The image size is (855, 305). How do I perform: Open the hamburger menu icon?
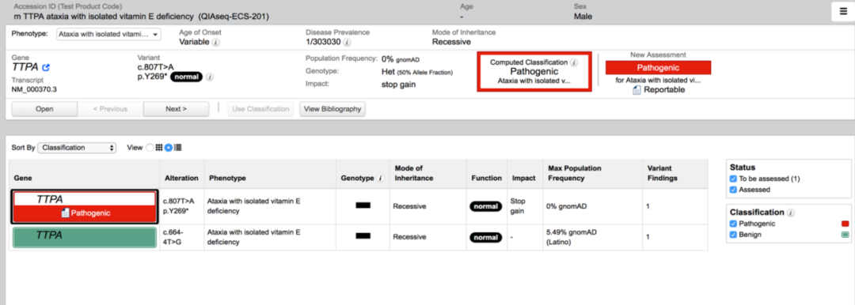pyautogui.click(x=842, y=12)
